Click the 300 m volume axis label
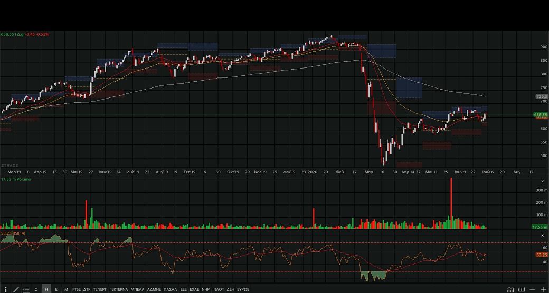 [x=542, y=190]
